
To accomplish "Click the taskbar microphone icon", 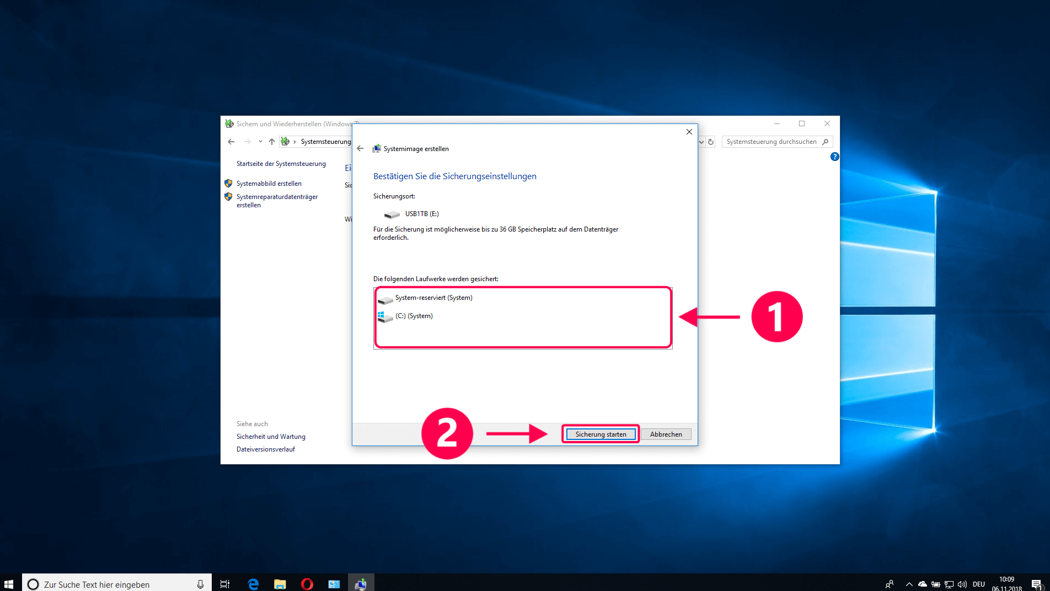I will click(x=200, y=584).
